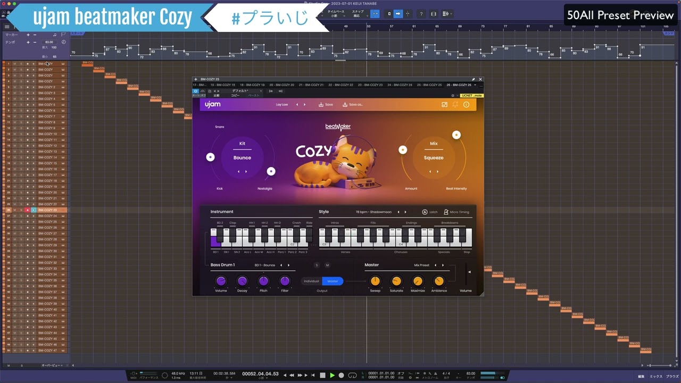The width and height of the screenshot is (681, 383).
Task: Toggle the plugin power bypass button
Action: [195, 91]
